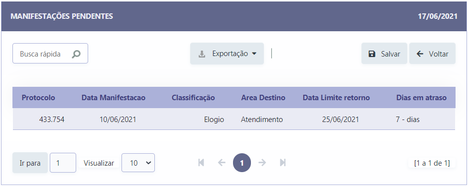Click the Ir para page number field
Image resolution: width=469 pixels, height=186 pixels.
[x=63, y=163]
